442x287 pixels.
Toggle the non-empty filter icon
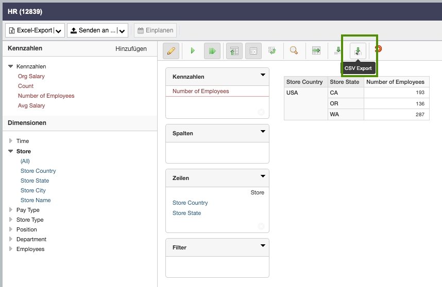(253, 51)
